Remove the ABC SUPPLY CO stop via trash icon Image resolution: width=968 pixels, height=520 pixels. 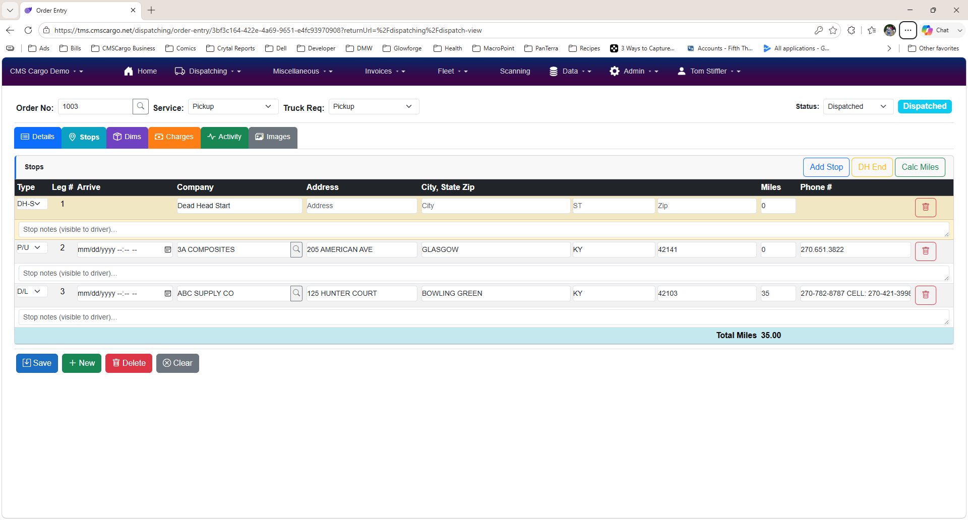[925, 295]
